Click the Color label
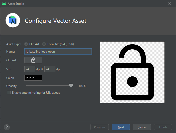 pos(10,78)
